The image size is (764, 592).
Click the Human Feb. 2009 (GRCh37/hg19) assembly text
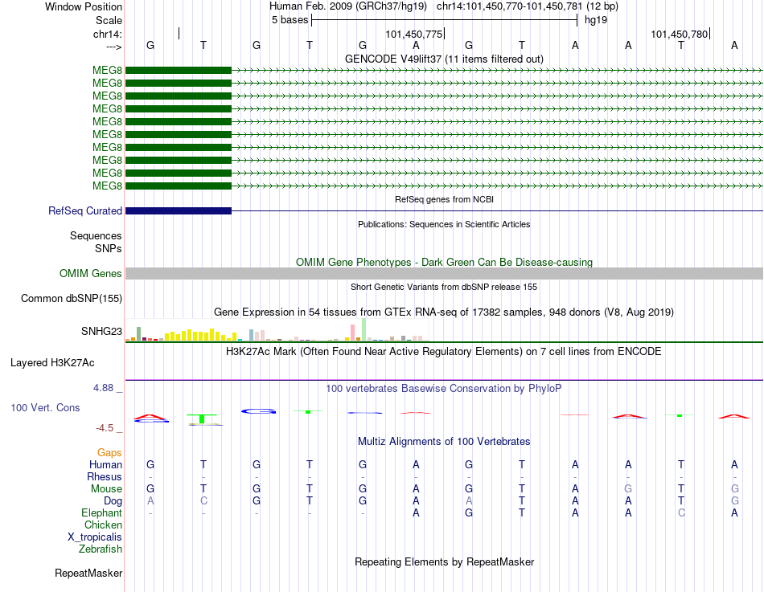348,6
